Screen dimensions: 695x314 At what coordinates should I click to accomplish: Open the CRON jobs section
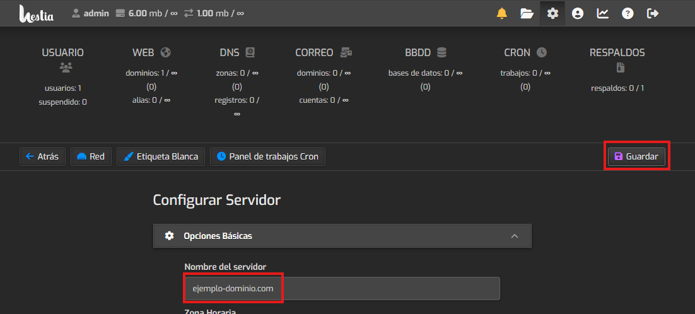click(525, 53)
